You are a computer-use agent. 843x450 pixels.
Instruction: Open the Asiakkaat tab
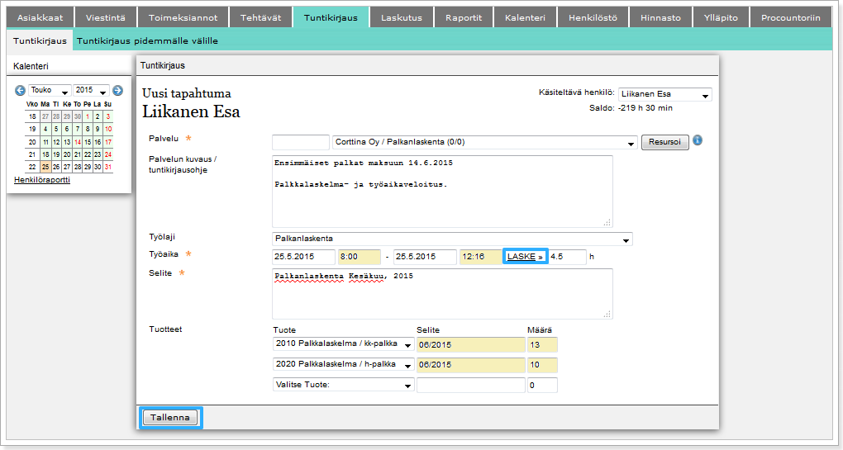[x=40, y=17]
